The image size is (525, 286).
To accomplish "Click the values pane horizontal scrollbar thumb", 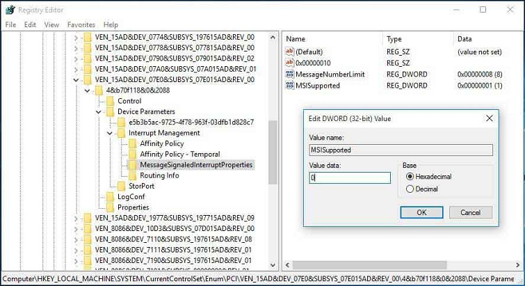I will tap(369, 265).
